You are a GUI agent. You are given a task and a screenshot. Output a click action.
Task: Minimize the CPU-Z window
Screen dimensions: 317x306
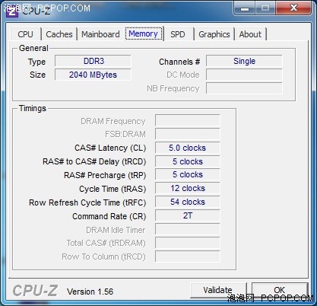tap(244, 8)
